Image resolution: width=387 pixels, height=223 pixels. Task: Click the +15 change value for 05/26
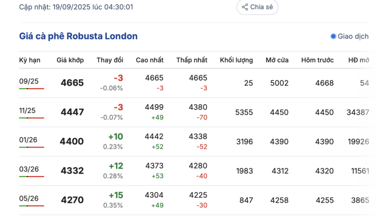(116, 195)
